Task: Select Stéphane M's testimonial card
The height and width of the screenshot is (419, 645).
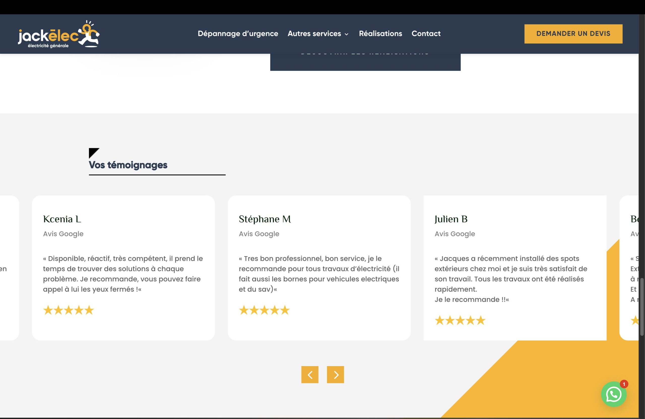Action: tap(319, 268)
